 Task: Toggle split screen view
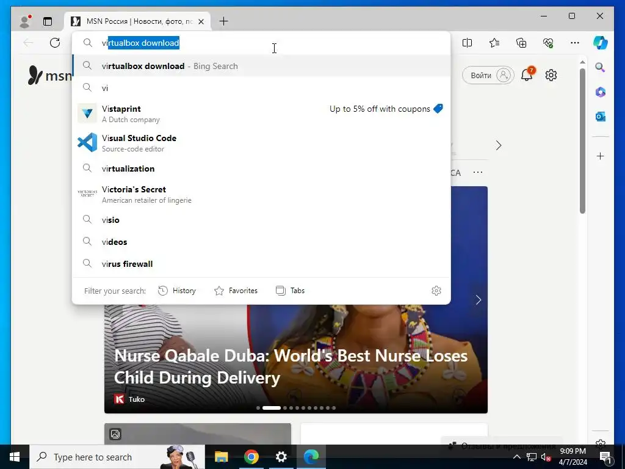coord(467,43)
